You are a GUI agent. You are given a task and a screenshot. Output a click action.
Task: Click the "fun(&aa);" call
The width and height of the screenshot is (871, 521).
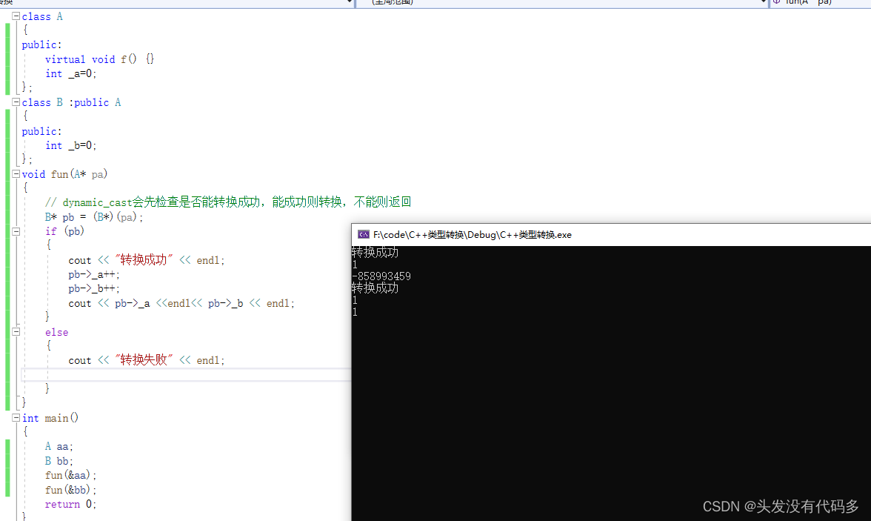[70, 475]
